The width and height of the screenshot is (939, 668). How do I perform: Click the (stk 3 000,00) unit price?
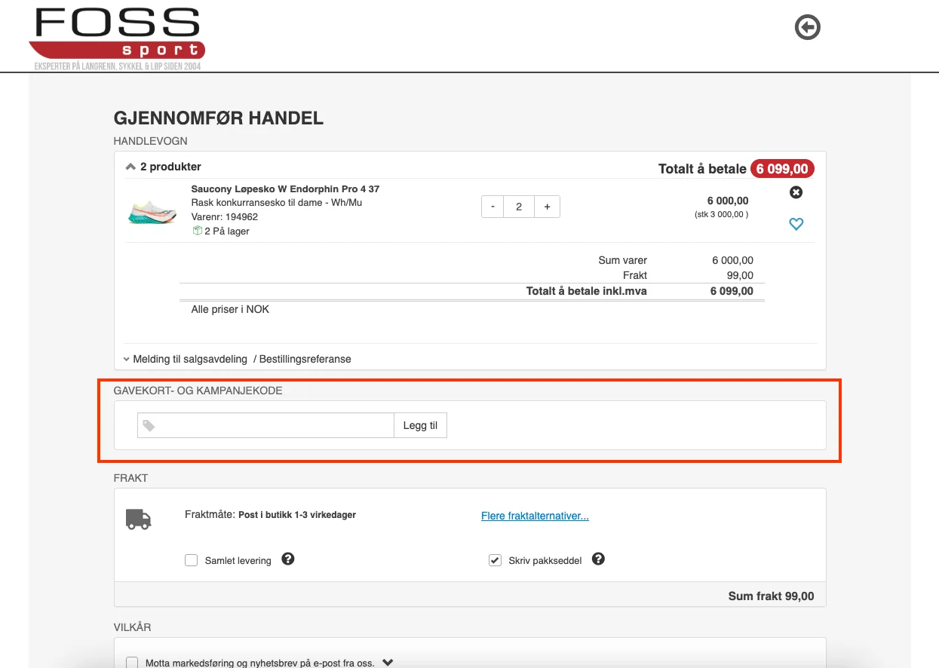pos(721,214)
